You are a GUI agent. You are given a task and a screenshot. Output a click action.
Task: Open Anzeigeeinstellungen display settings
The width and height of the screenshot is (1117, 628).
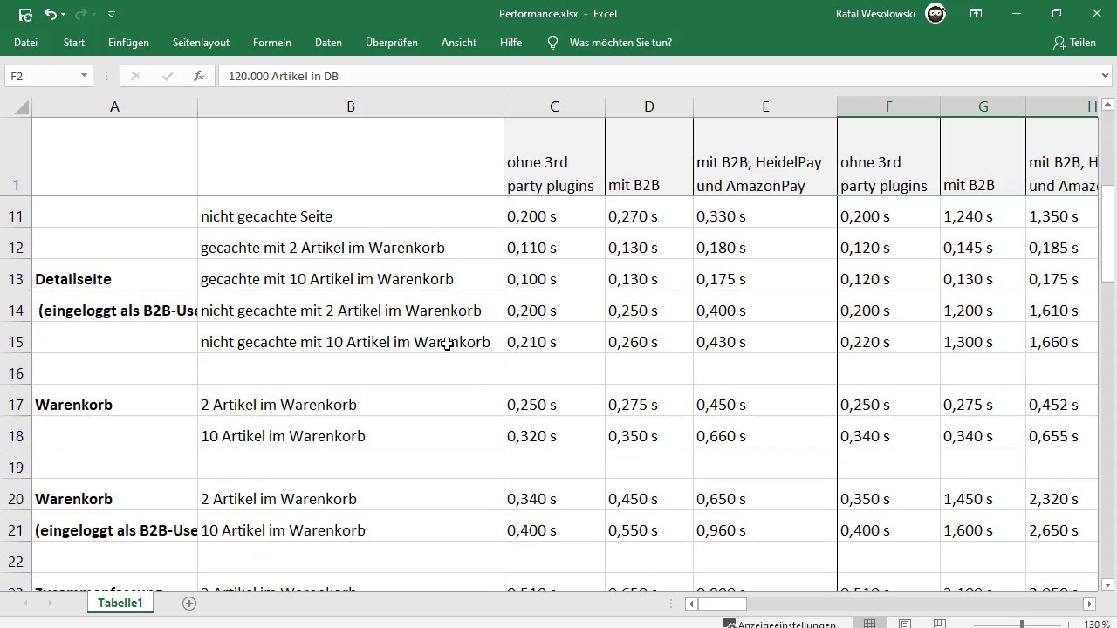778,624
